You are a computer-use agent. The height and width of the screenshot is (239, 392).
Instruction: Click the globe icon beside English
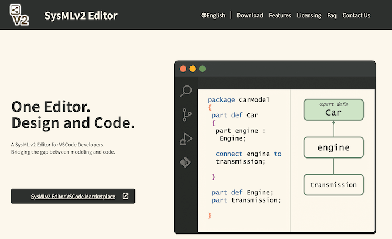pyautogui.click(x=203, y=15)
